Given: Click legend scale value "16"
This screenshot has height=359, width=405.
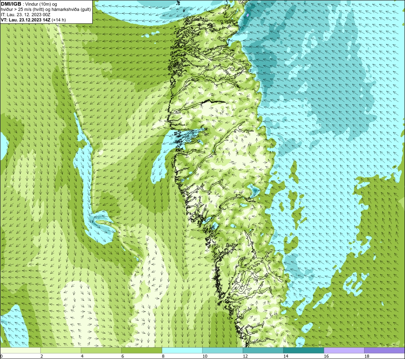Looking at the screenshot, I should tap(326, 357).
